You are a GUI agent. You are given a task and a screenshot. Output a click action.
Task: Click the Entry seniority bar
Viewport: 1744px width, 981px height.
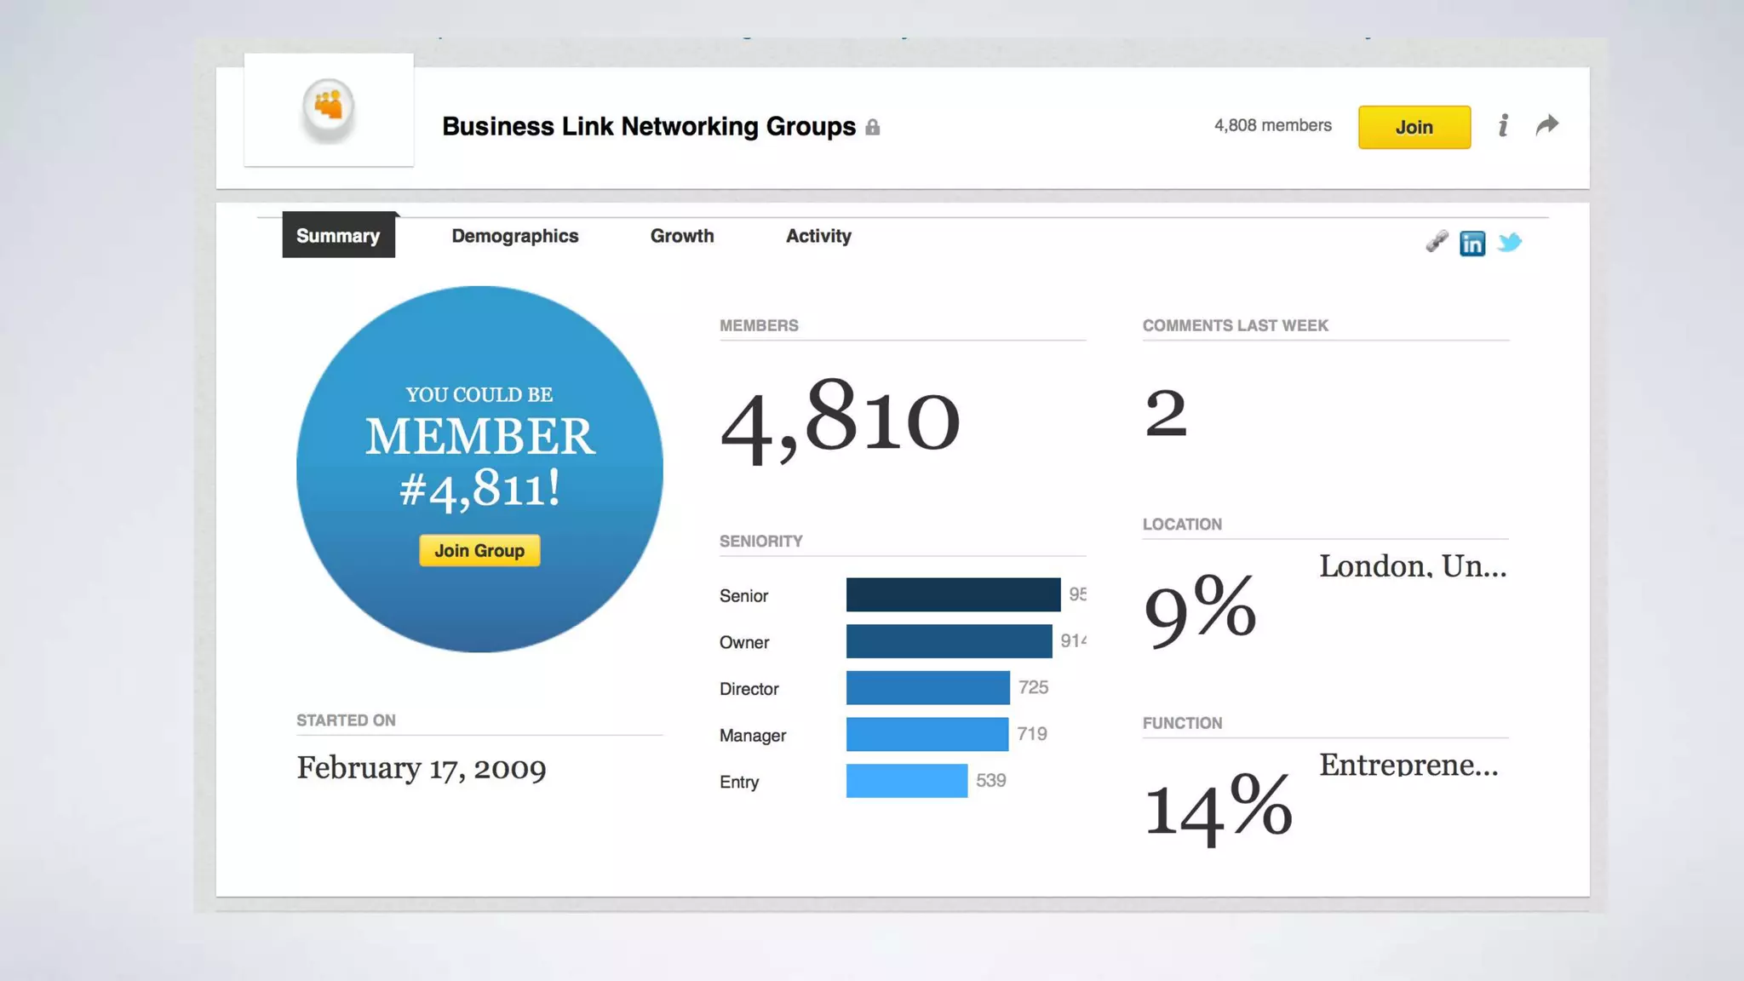pyautogui.click(x=906, y=781)
